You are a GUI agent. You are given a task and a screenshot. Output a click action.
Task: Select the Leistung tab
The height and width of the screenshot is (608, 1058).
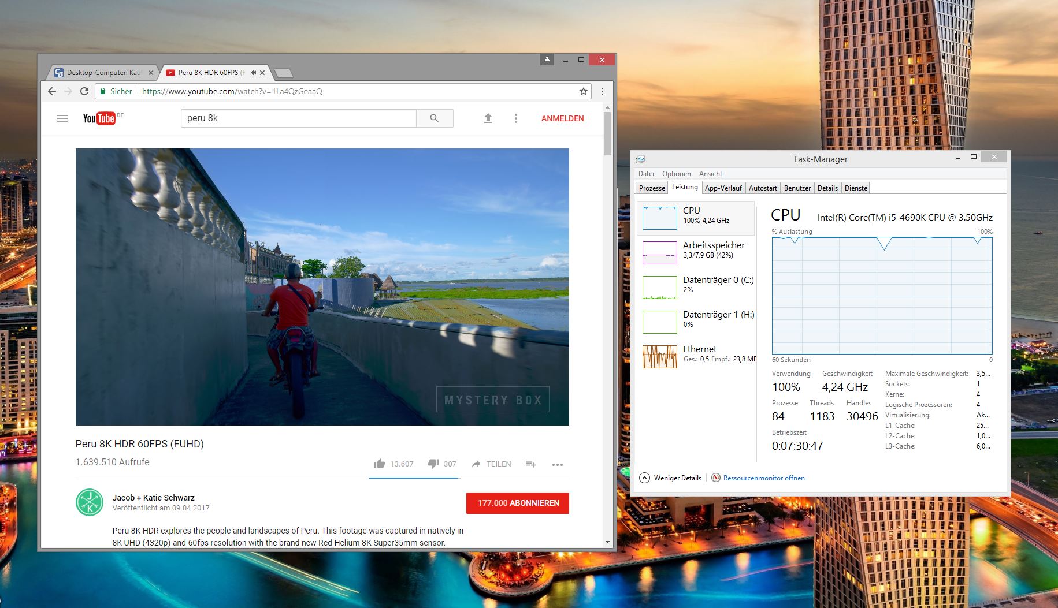click(685, 187)
